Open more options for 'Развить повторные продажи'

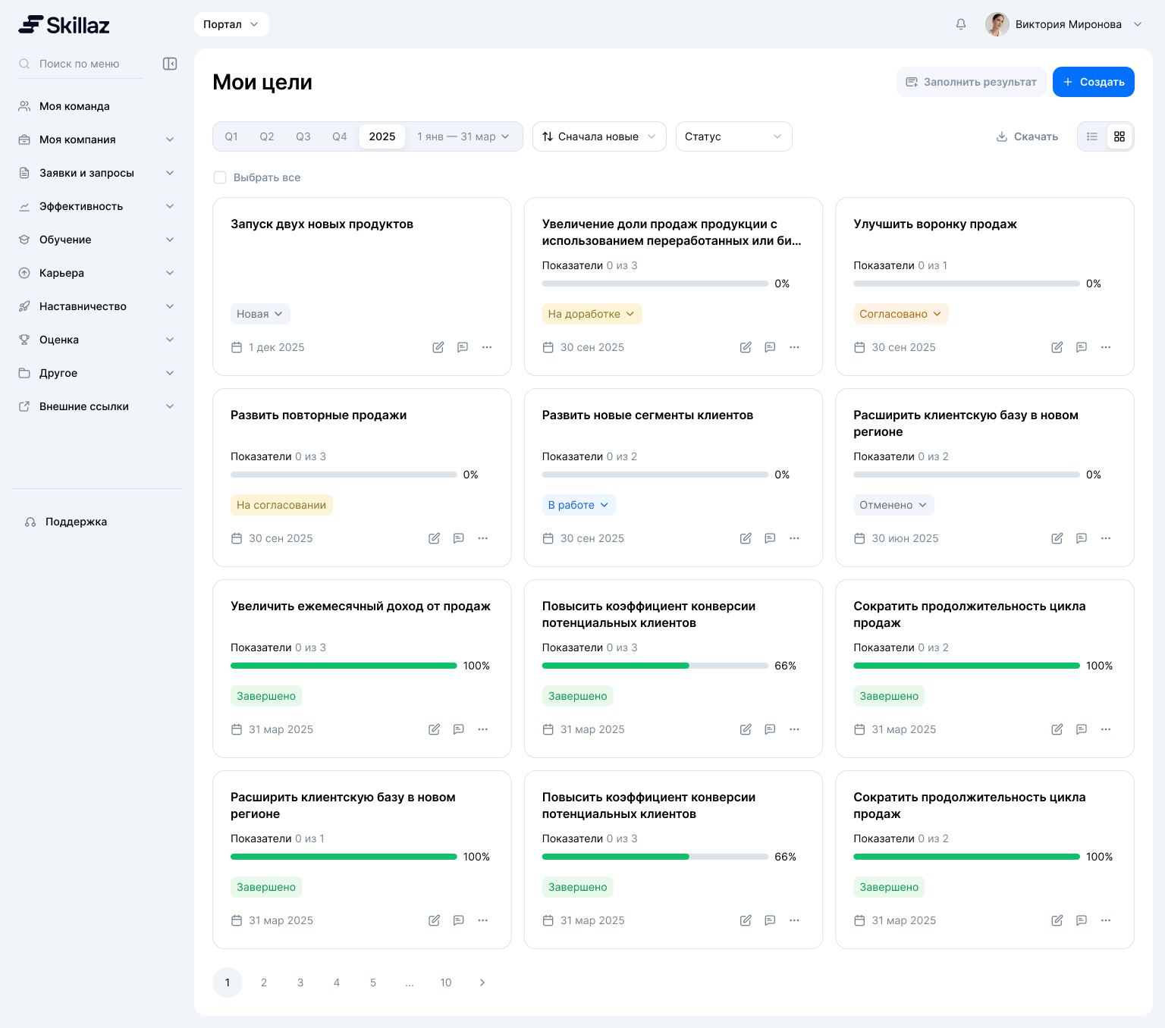click(x=483, y=538)
